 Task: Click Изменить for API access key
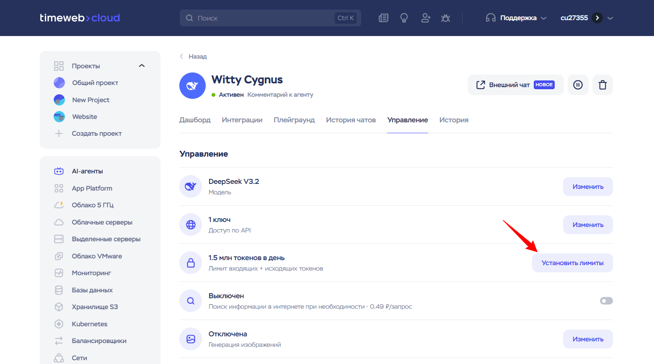point(588,225)
